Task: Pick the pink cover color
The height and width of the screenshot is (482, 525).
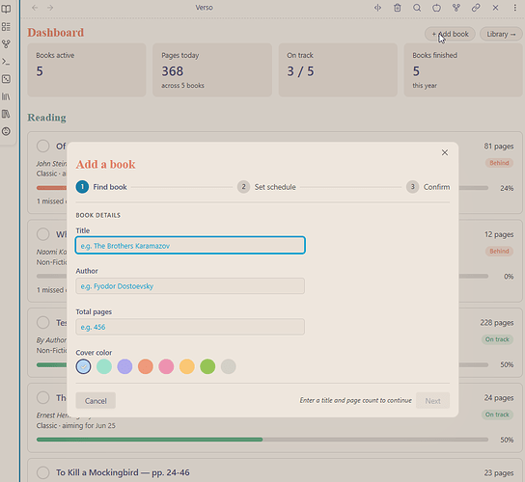Action: (x=166, y=366)
